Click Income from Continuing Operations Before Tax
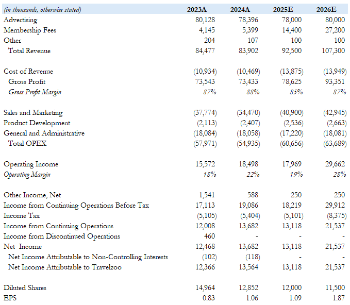350x305 pixels. [x=76, y=205]
